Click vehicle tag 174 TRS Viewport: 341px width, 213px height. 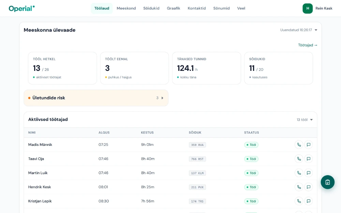pyautogui.click(x=197, y=201)
